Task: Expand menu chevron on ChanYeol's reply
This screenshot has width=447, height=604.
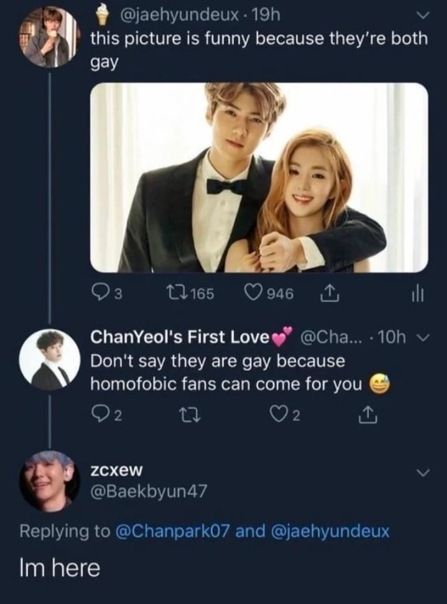Action: [x=420, y=338]
